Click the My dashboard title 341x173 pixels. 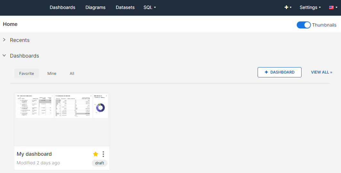pyautogui.click(x=34, y=154)
